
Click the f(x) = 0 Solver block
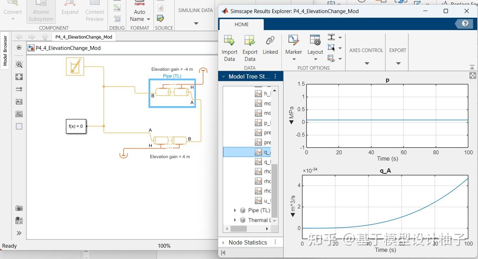coord(76,126)
